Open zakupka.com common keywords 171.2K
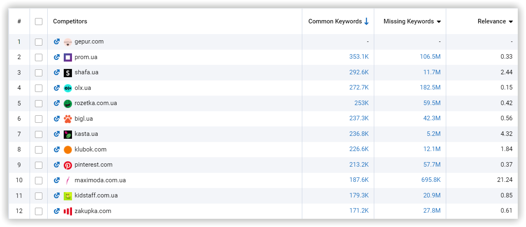The height and width of the screenshot is (227, 526). pos(359,211)
